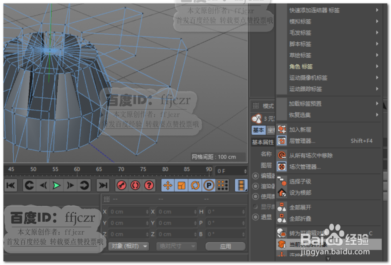Play the animation forwards
The image size is (391, 265).
point(57,185)
